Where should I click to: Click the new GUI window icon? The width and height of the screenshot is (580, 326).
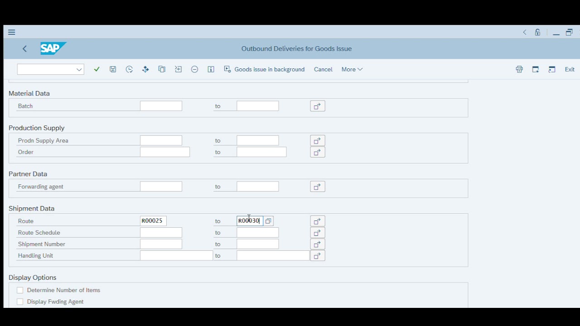pos(536,69)
